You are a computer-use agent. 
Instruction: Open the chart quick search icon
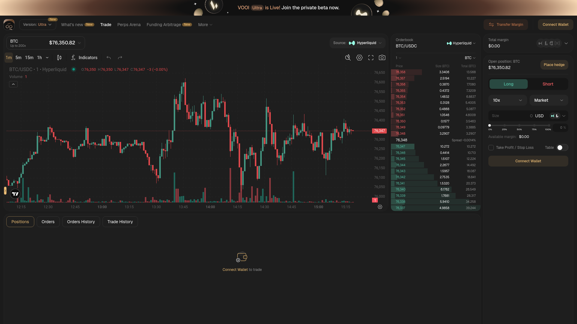[x=348, y=58]
